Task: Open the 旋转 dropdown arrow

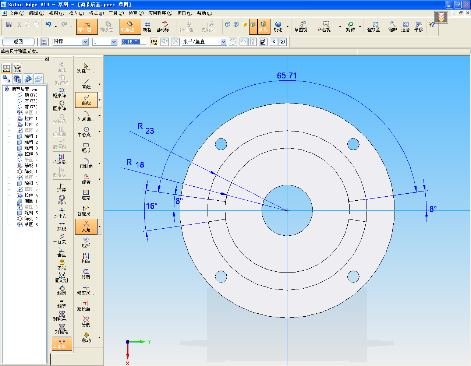Action: (x=360, y=27)
